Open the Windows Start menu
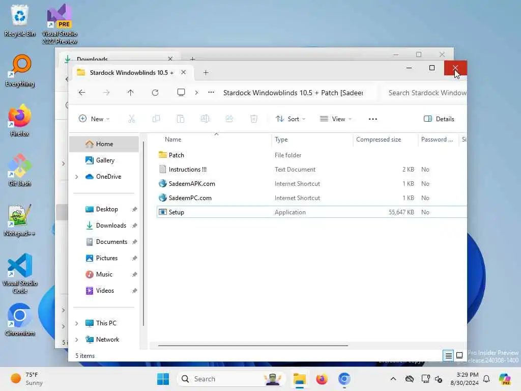The height and width of the screenshot is (391, 521). (163, 379)
